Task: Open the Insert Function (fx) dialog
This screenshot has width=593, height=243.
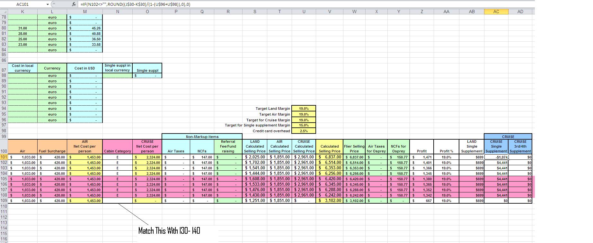Action: (x=74, y=4)
